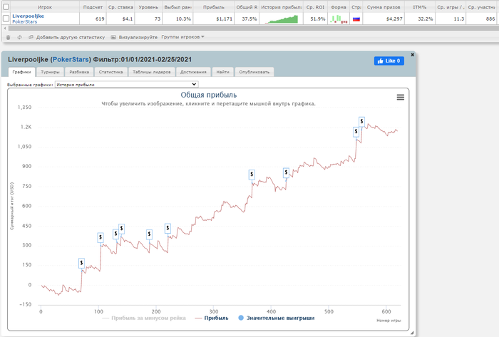Viewport: 499px width, 337px height.
Task: Switch to the Статистика tab
Action: click(x=110, y=72)
